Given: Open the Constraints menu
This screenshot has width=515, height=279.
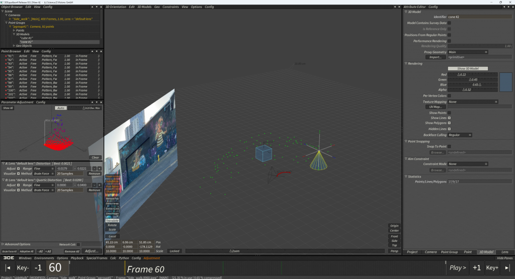Looking at the screenshot, I should 170,7.
